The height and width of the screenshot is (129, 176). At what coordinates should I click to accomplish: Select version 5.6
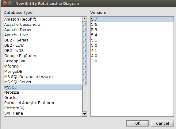pos(132,24)
